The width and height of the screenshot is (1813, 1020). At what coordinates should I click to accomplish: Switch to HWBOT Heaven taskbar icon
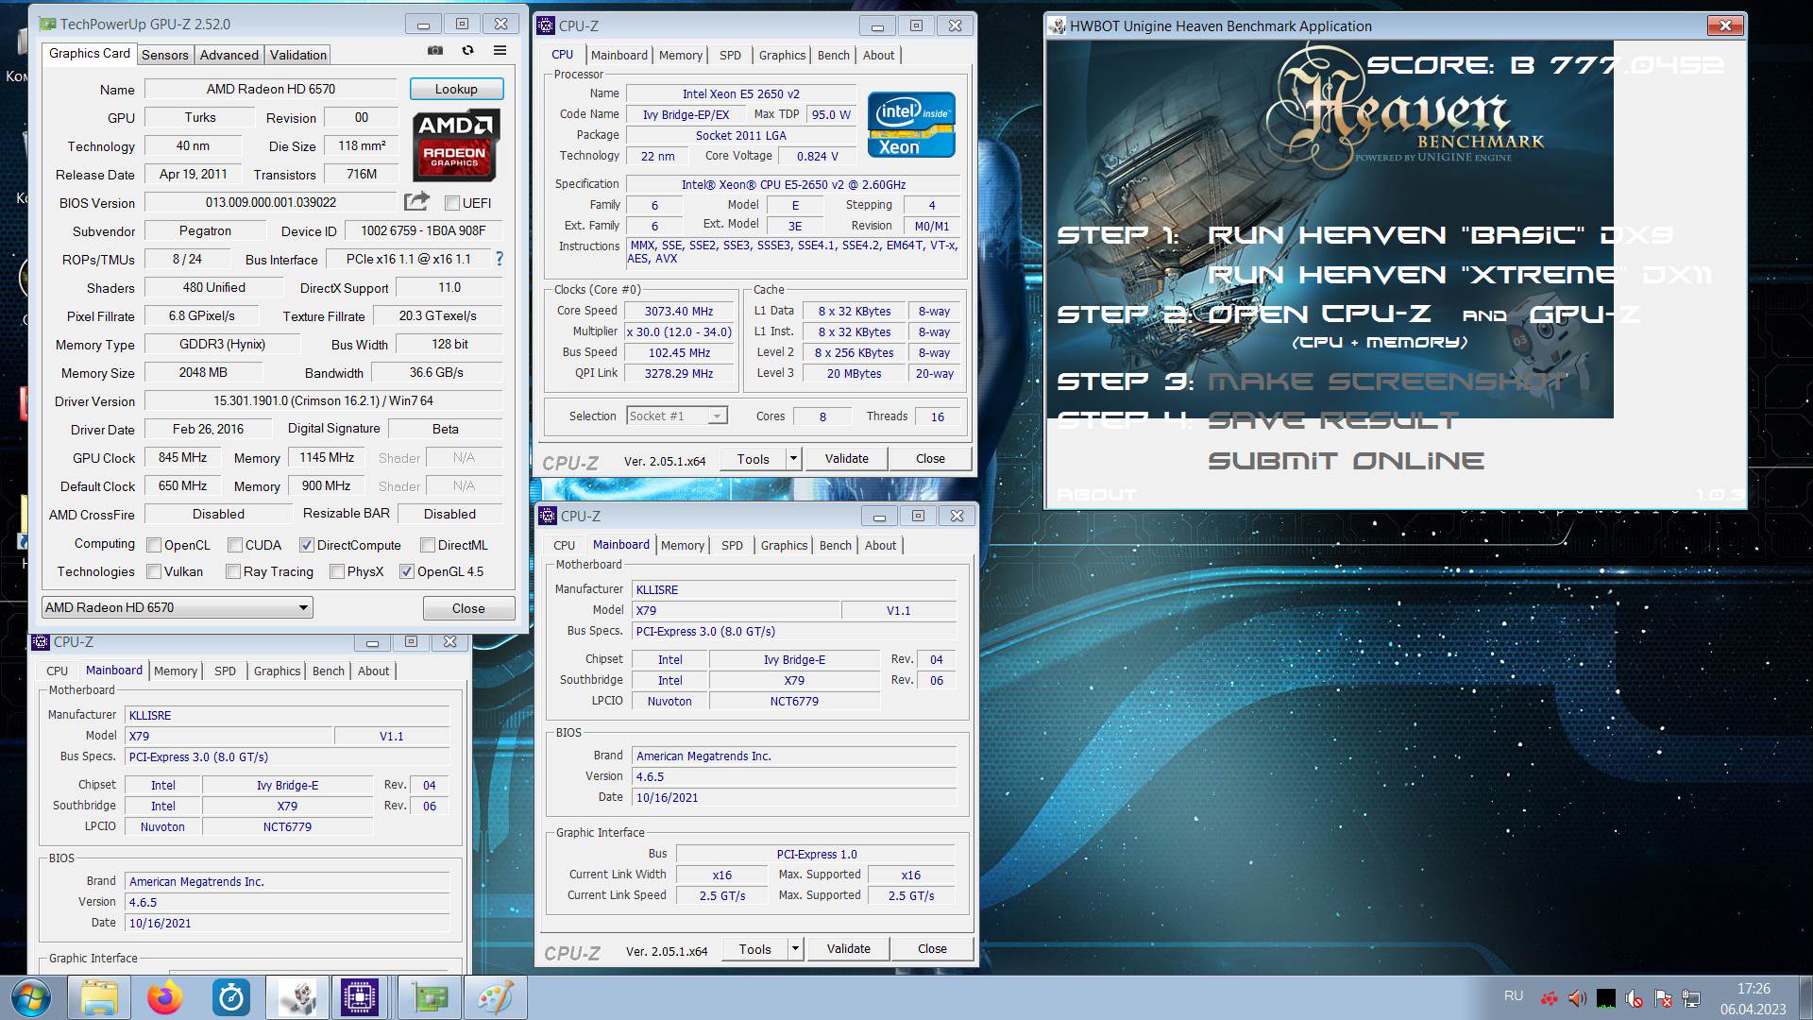(x=297, y=997)
